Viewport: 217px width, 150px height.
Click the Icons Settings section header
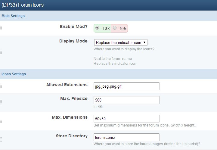[x=14, y=74]
